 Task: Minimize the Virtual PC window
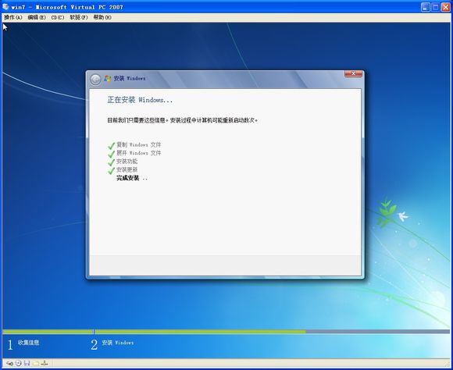[x=425, y=7]
